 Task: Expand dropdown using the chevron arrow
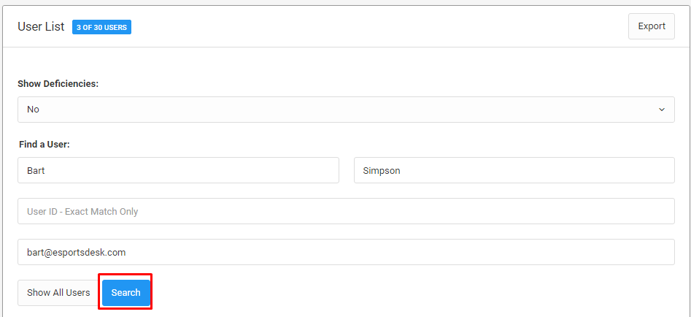pos(662,110)
